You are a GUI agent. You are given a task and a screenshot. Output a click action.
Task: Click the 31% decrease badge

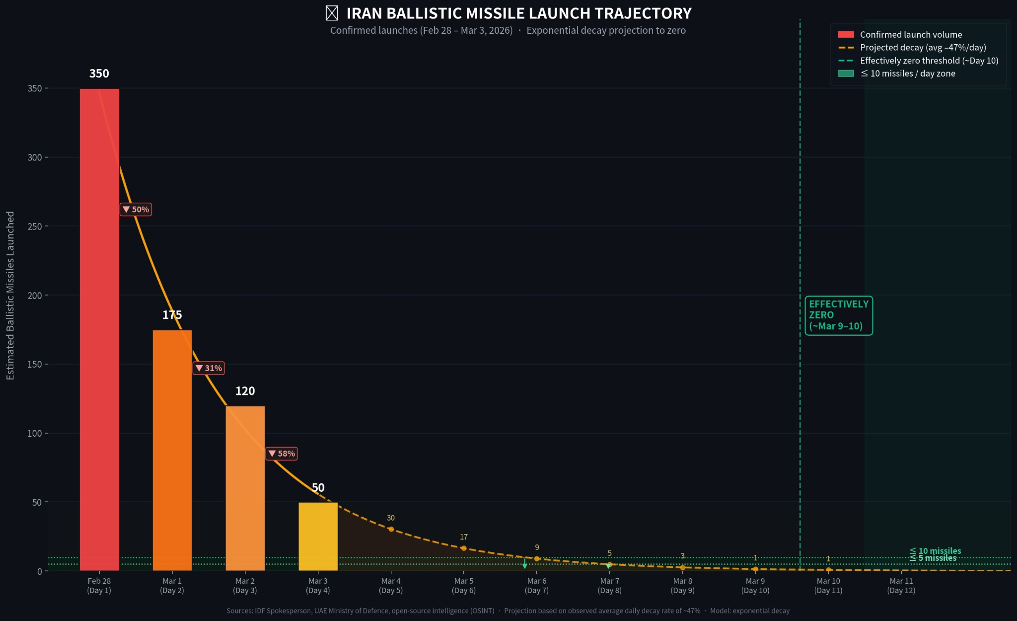pos(209,368)
